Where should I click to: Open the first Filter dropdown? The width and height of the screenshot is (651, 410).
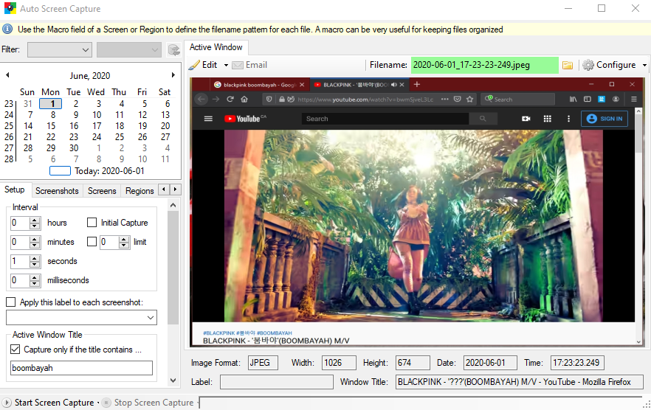60,50
